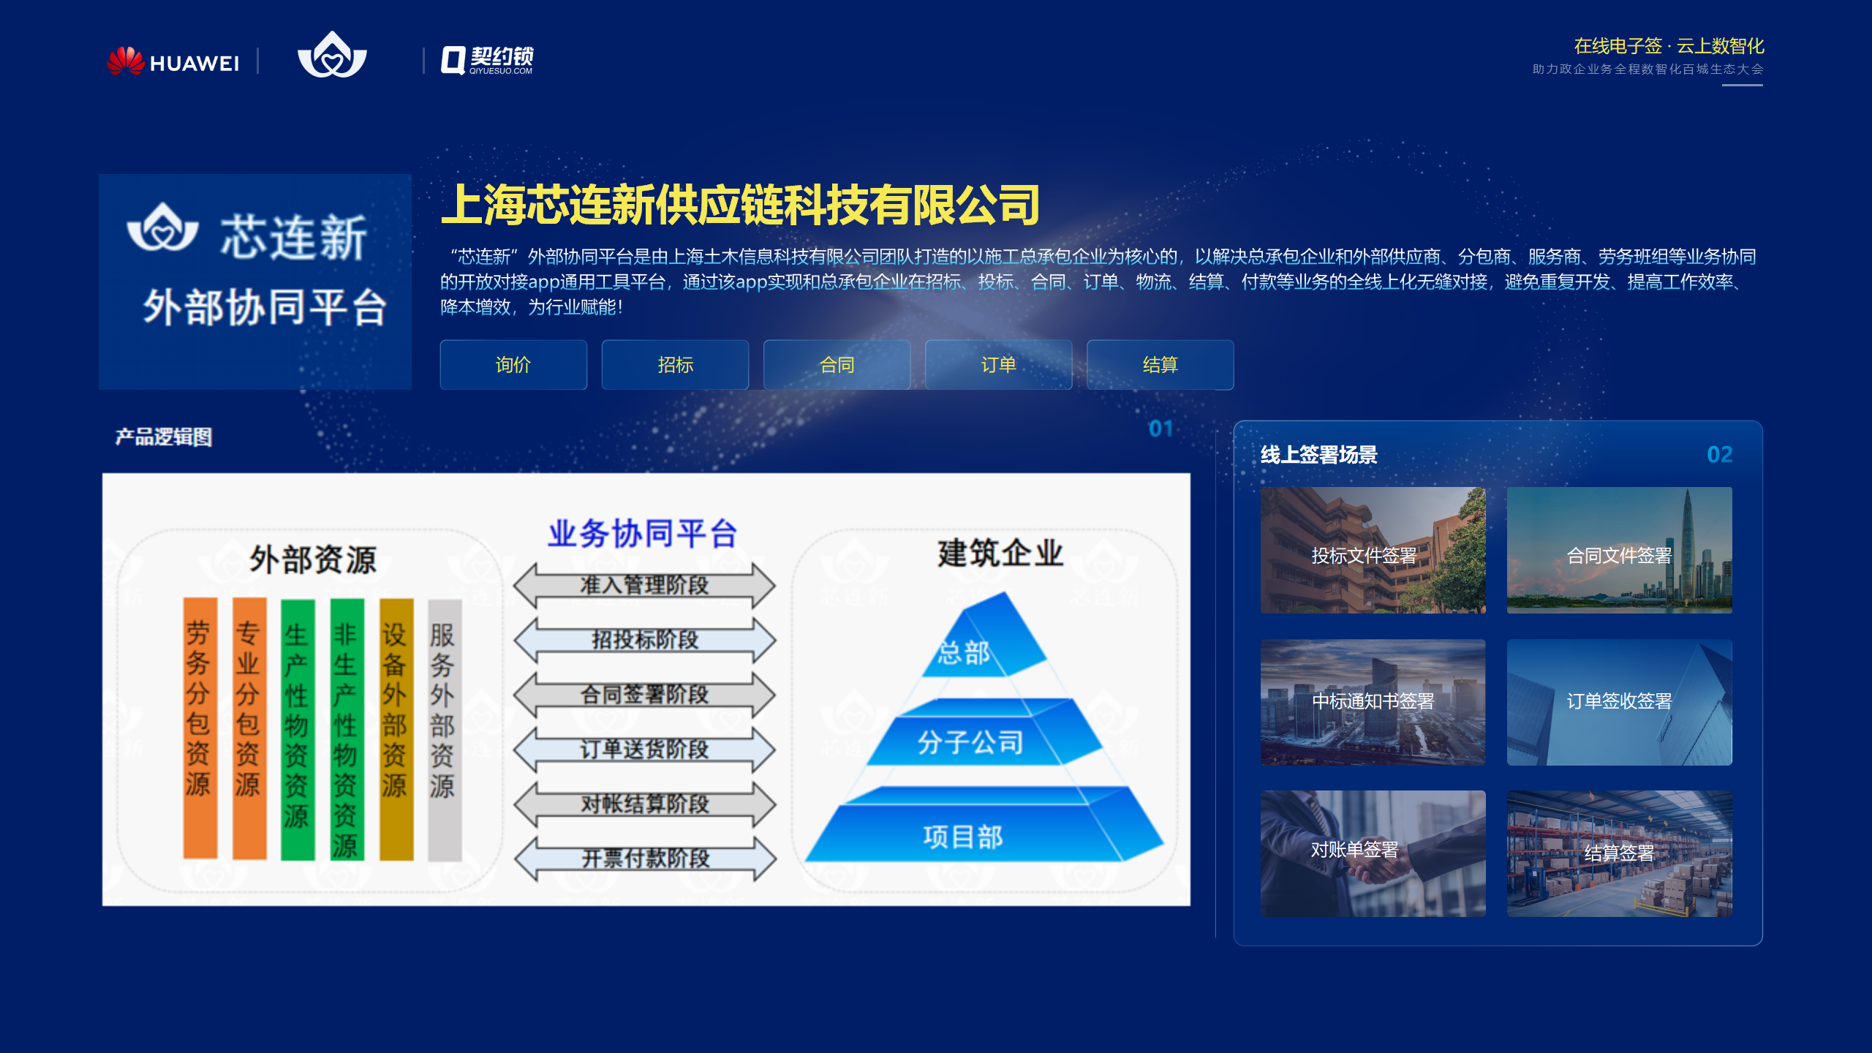This screenshot has width=1872, height=1053.
Task: Click the orange 劳务分包资源 bar
Action: click(x=200, y=728)
